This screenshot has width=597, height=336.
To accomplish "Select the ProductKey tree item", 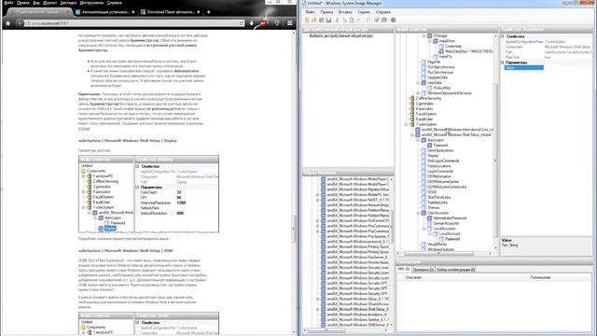I will [441, 88].
